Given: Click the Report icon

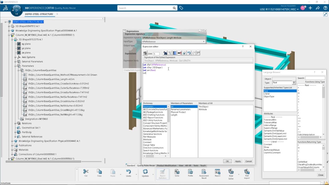Looking at the screenshot, I should click(217, 172).
